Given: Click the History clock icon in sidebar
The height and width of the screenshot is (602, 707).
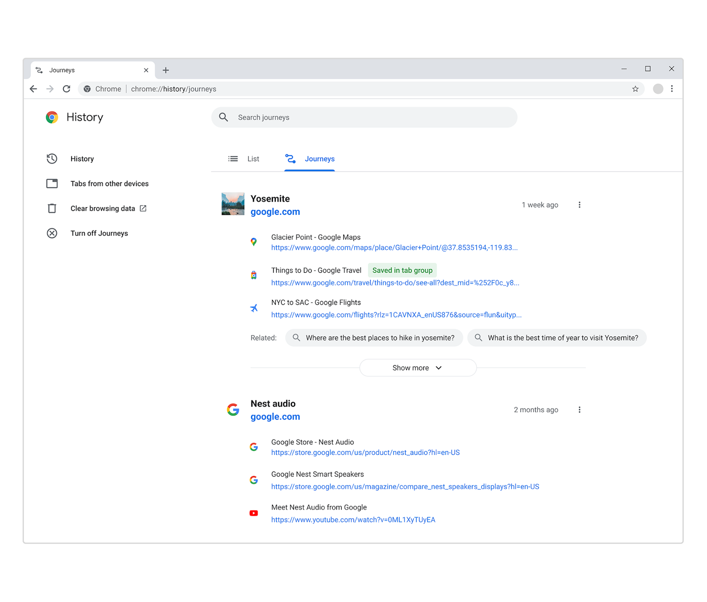Looking at the screenshot, I should coord(52,159).
